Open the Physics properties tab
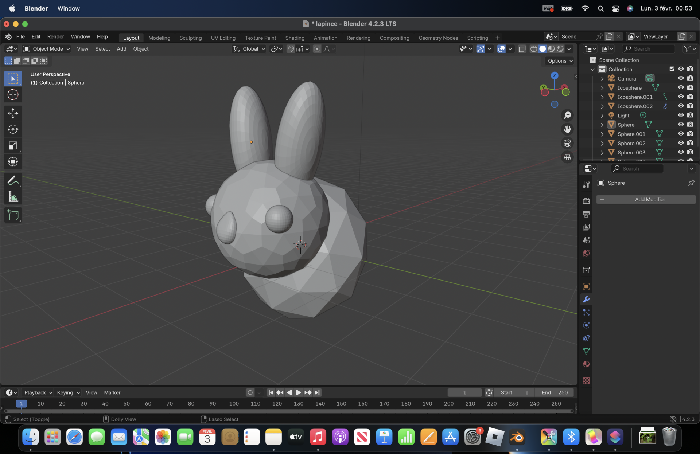 (586, 325)
